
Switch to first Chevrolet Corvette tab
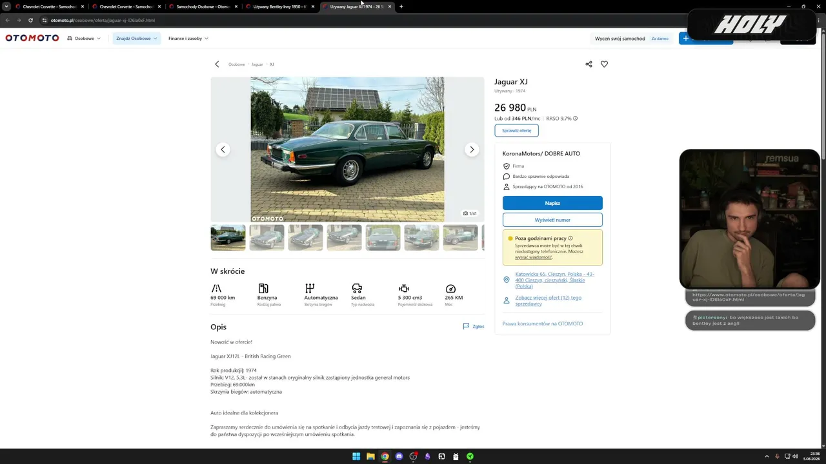[49, 6]
